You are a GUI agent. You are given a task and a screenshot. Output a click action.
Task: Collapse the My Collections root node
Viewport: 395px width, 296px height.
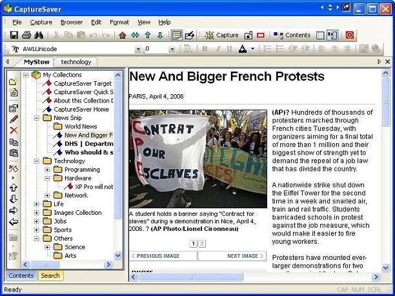(x=26, y=75)
